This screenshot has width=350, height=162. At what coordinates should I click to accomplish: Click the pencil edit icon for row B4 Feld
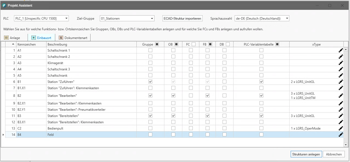coord(341,134)
